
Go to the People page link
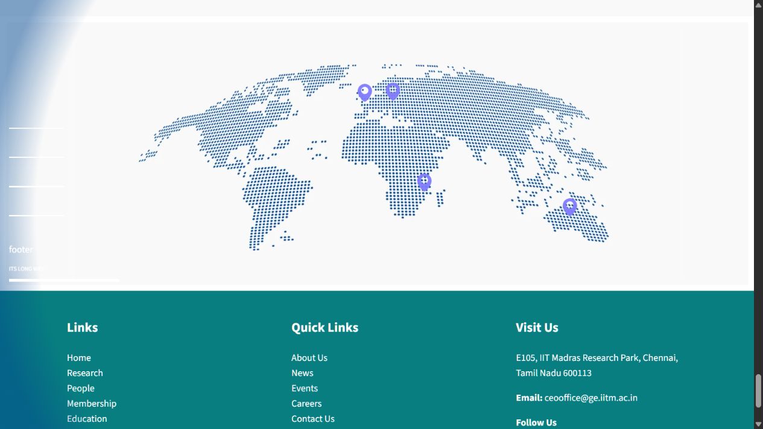(81, 389)
